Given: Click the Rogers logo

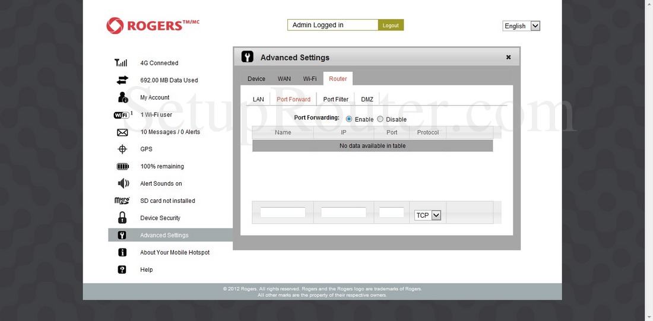Looking at the screenshot, I should click(153, 26).
